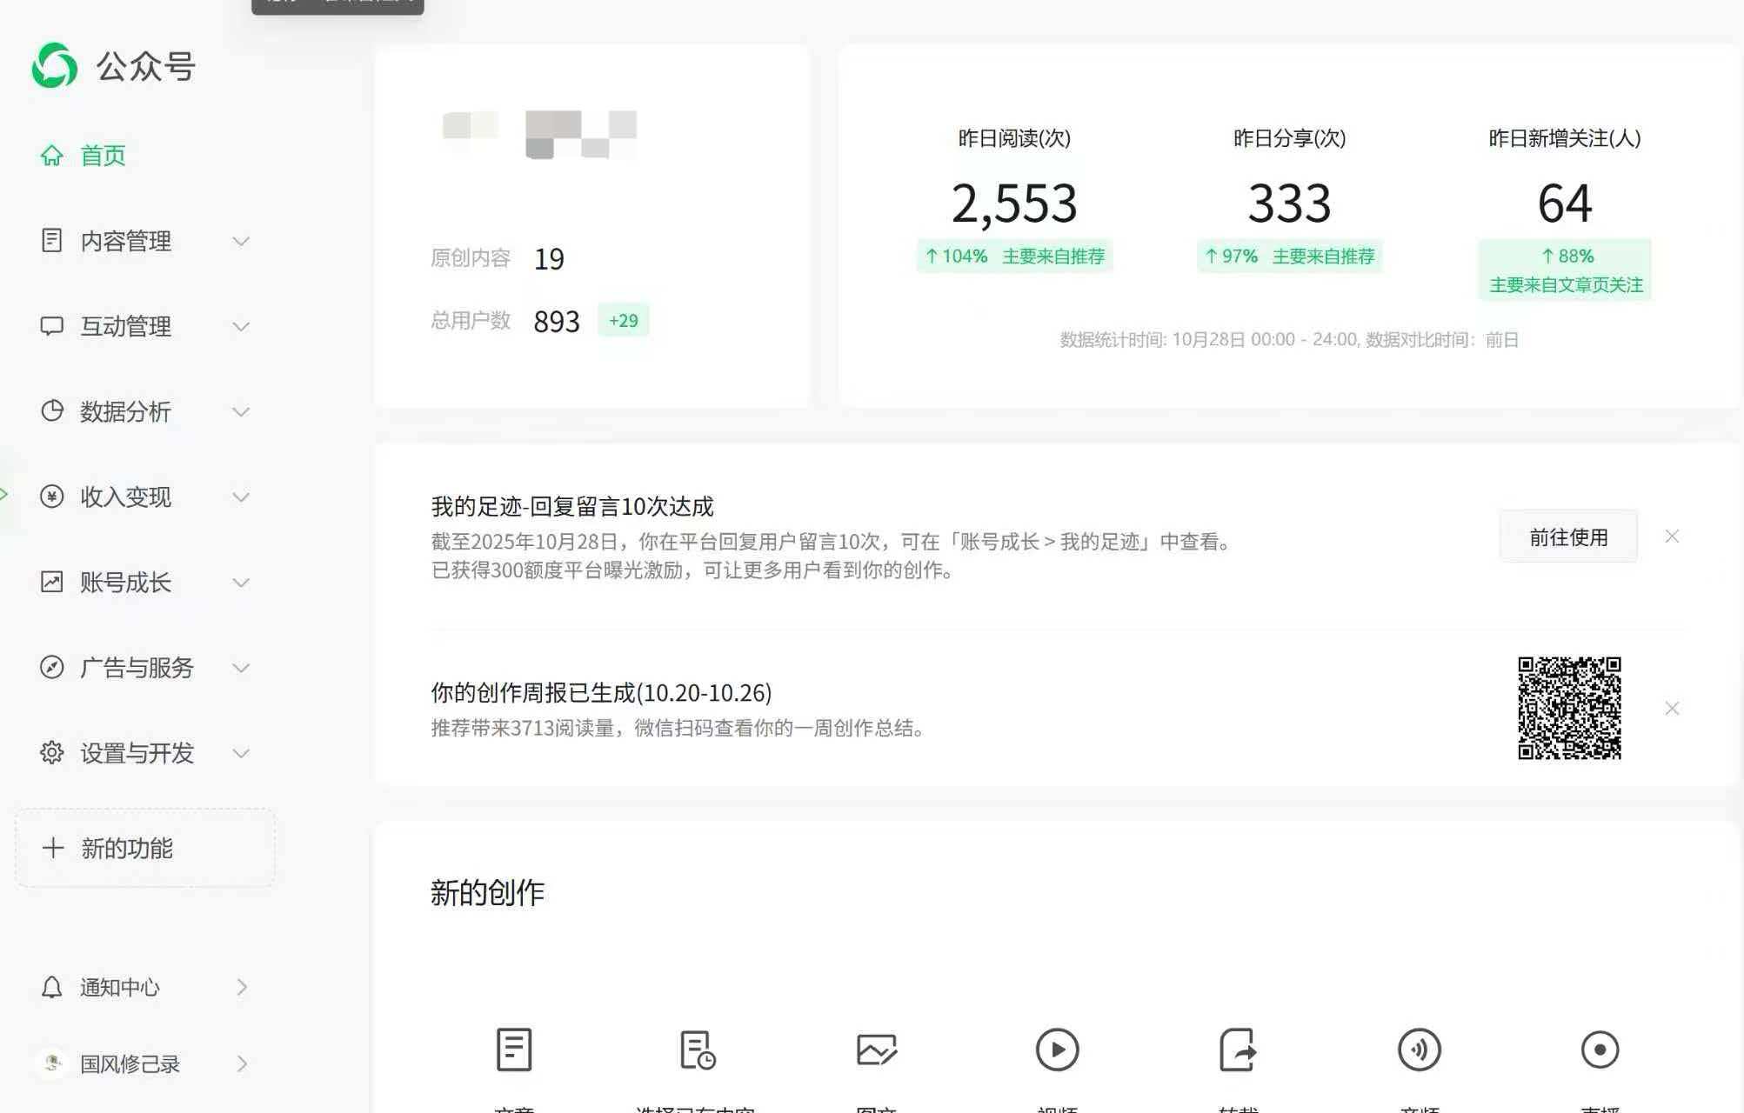Image resolution: width=1744 pixels, height=1113 pixels.
Task: Open 通知中心 with the bell icon
Action: [52, 987]
